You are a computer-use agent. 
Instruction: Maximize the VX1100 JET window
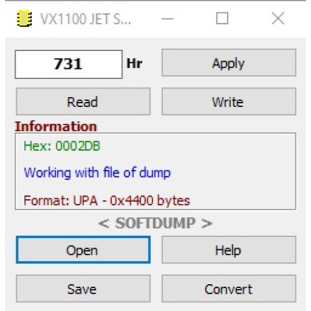point(222,18)
